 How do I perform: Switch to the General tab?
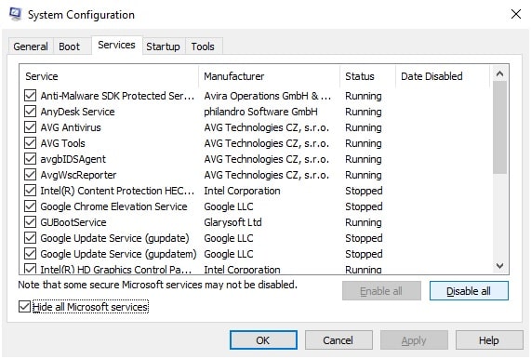31,47
